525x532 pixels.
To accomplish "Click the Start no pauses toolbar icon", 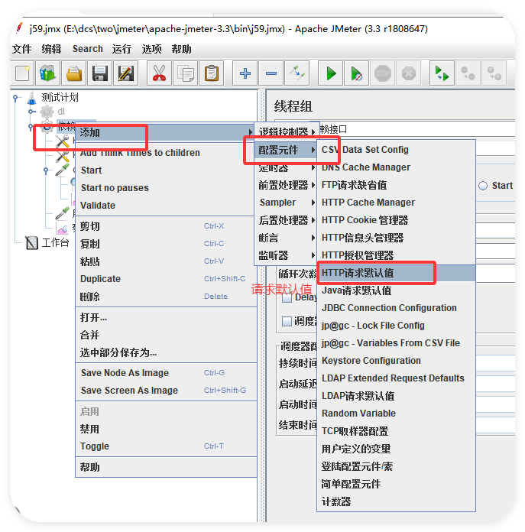I will point(356,73).
